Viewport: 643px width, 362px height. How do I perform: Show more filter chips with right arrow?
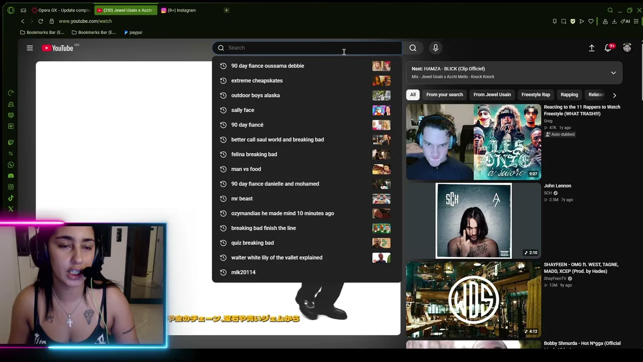614,95
